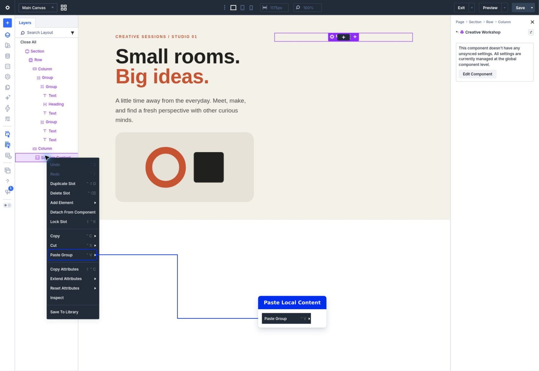
Task: Click the grid with eye icon in sidebar
Action: pyautogui.click(x=8, y=156)
